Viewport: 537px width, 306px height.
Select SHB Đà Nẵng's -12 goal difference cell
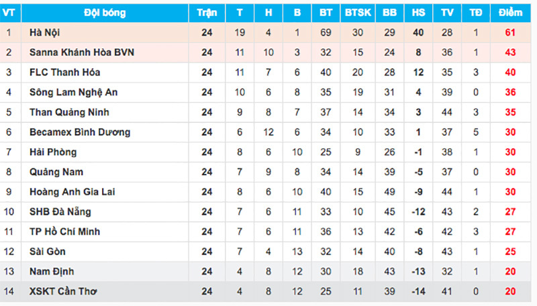click(x=418, y=211)
